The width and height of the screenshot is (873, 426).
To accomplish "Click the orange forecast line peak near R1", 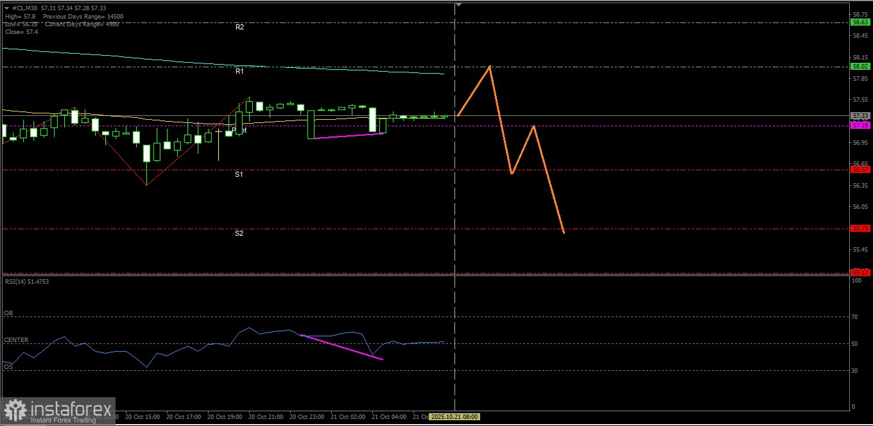I will point(490,66).
